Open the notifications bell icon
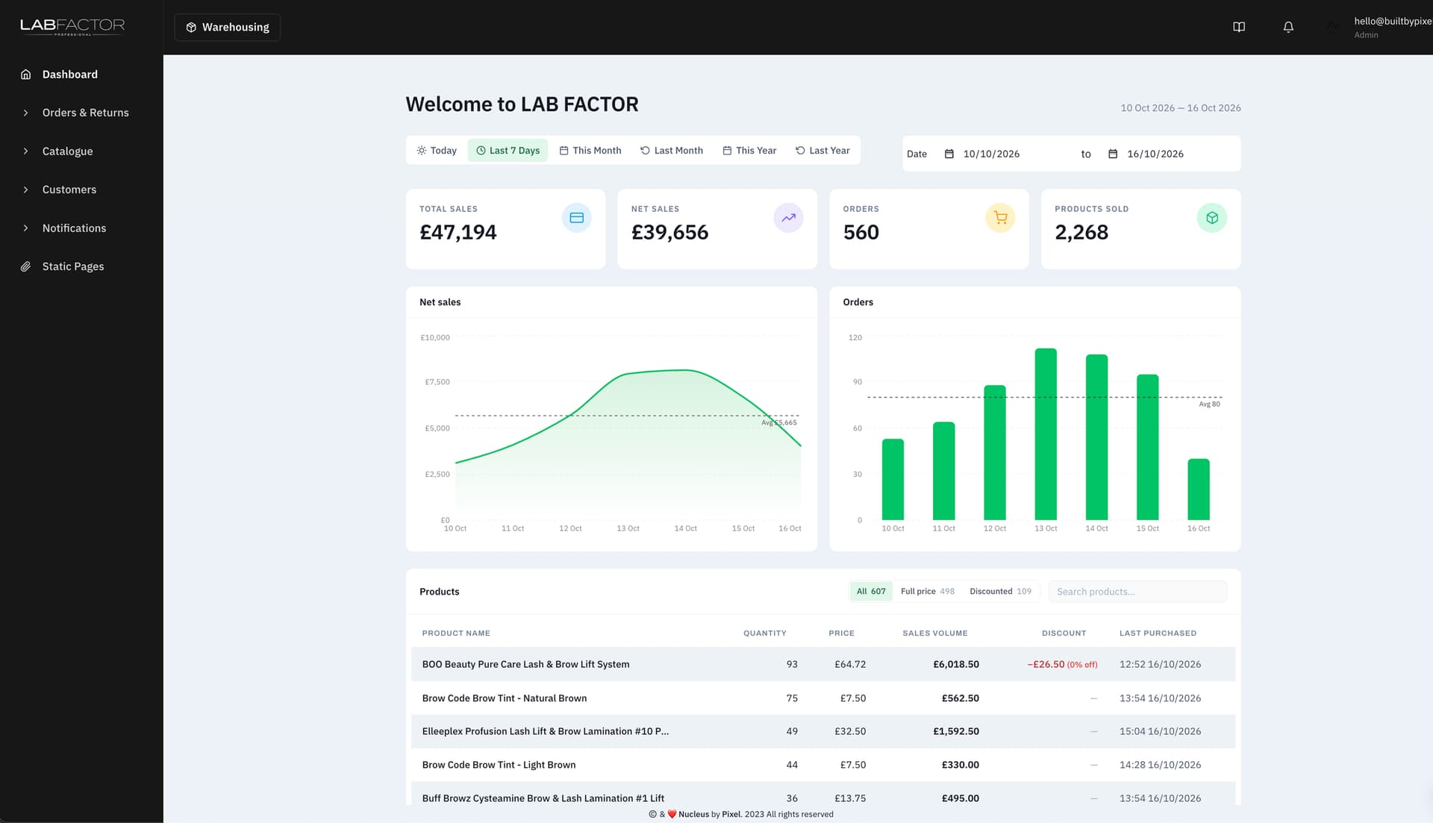 point(1288,27)
